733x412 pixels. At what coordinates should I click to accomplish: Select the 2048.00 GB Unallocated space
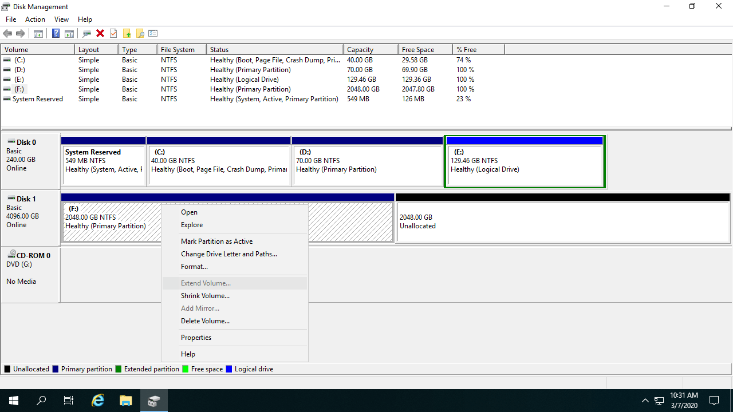point(562,222)
